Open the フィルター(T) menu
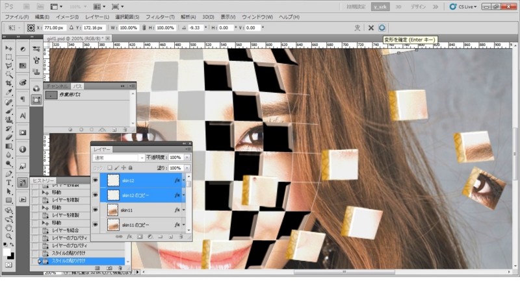 tap(160, 17)
